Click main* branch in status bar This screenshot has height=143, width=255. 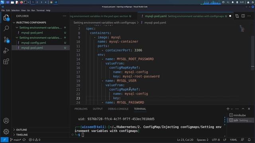16,140
